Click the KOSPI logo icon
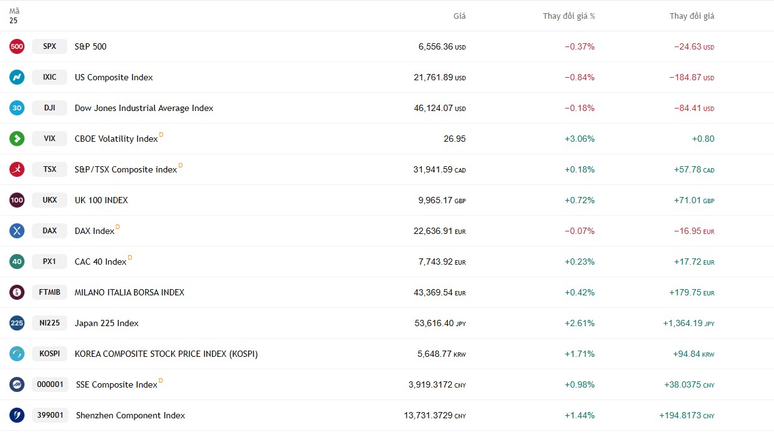The image size is (774, 434). point(17,354)
